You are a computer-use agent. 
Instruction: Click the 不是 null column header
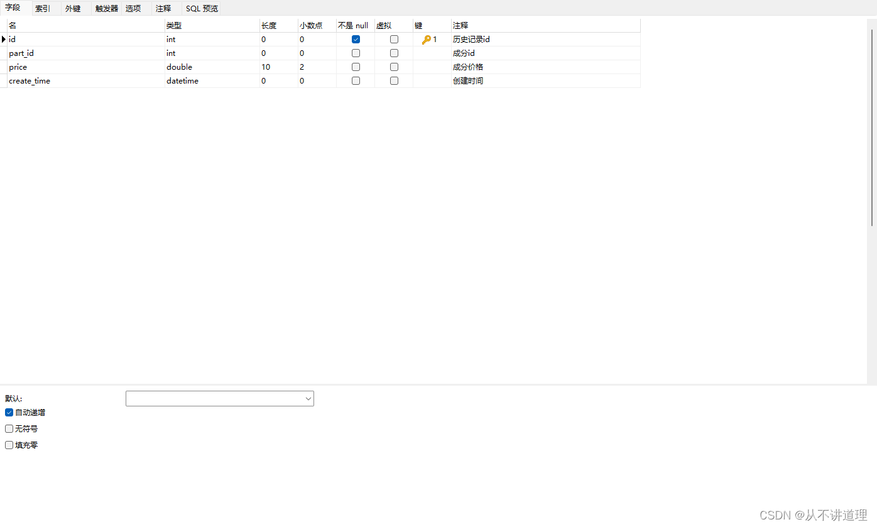(x=356, y=25)
